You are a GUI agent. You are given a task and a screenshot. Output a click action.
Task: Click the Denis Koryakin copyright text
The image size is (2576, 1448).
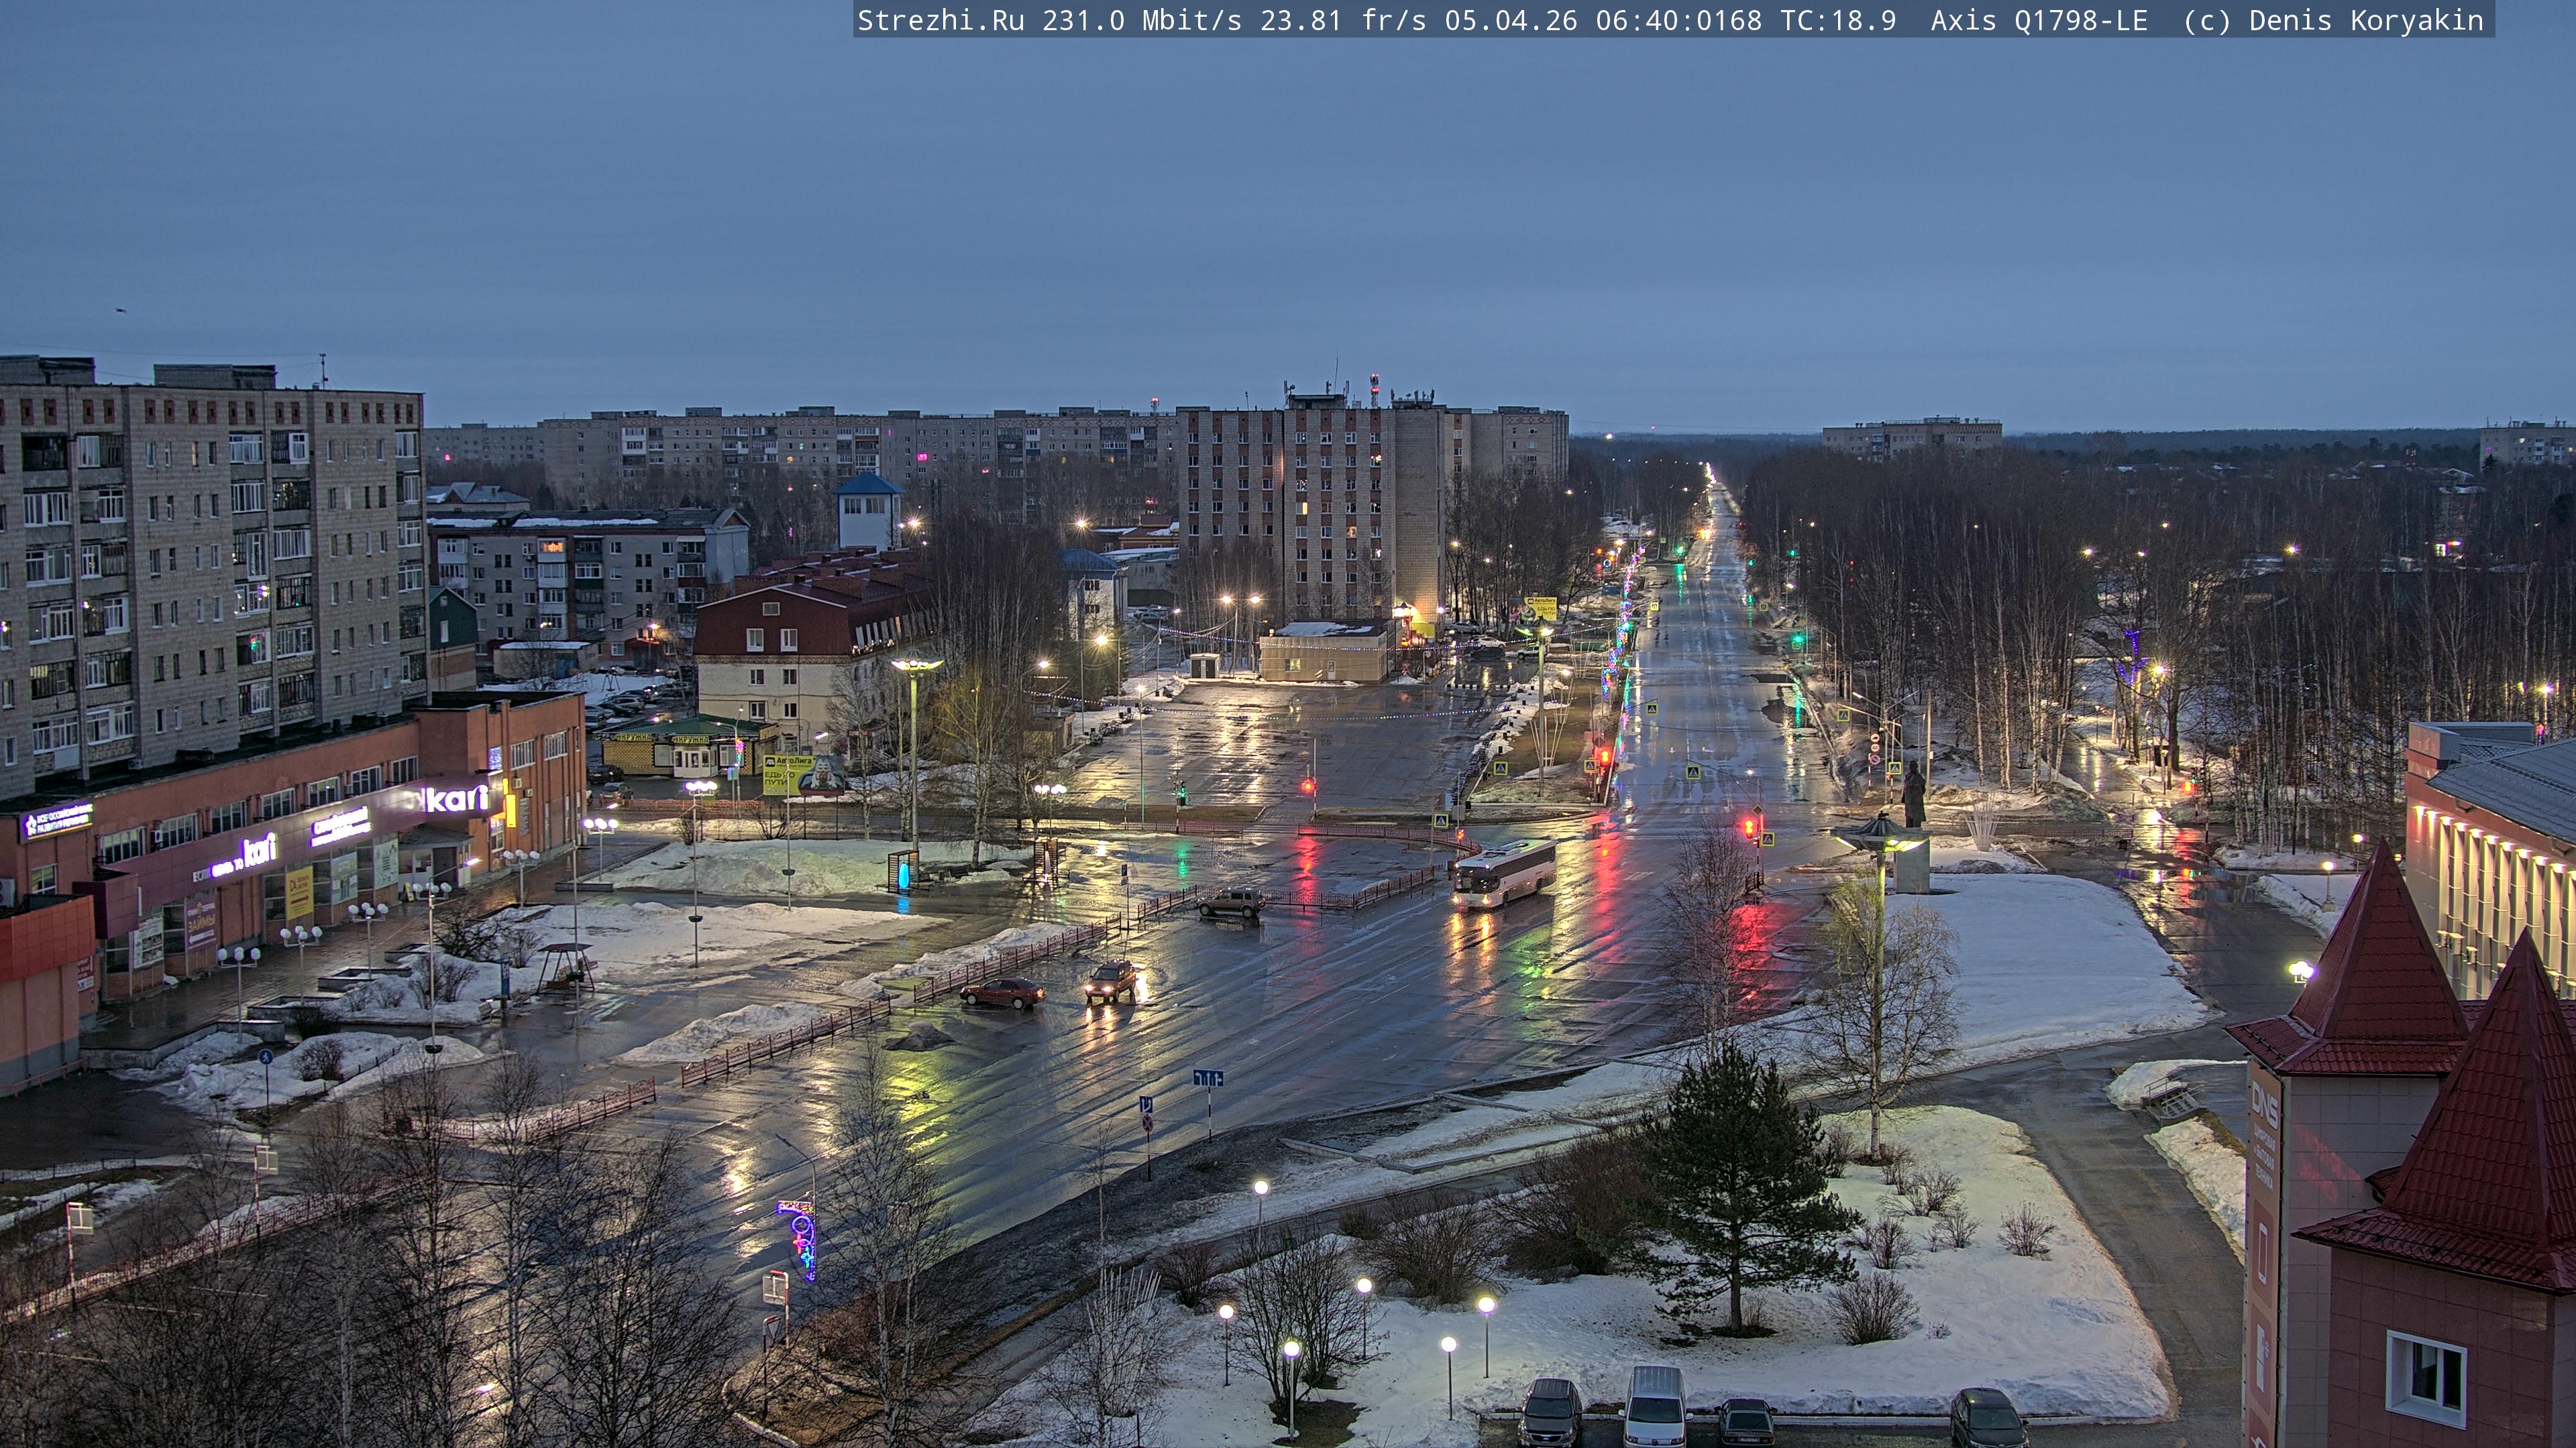[2365, 20]
